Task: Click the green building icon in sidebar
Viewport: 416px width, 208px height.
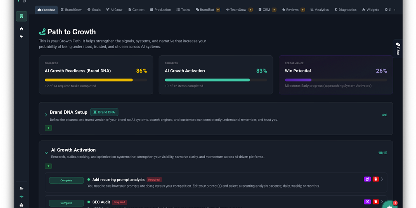Action: click(x=21, y=16)
